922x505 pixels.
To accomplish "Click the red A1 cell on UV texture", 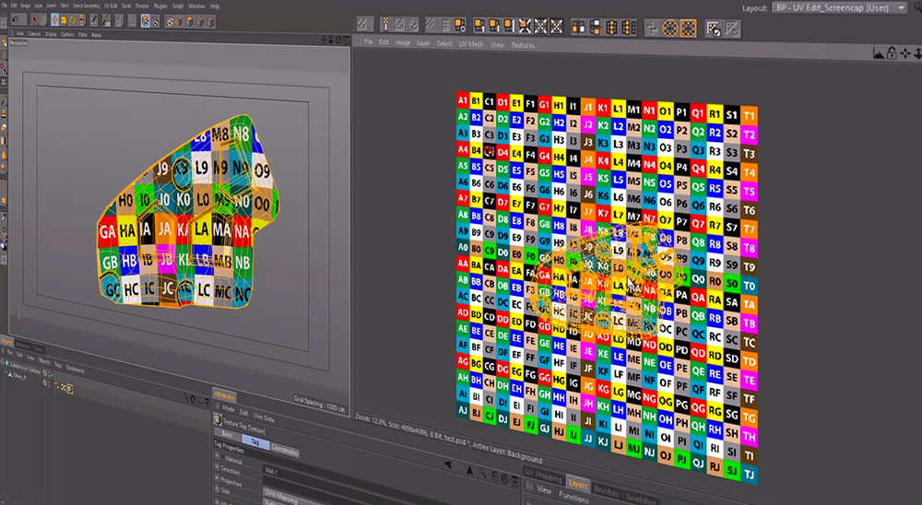I will (x=463, y=100).
